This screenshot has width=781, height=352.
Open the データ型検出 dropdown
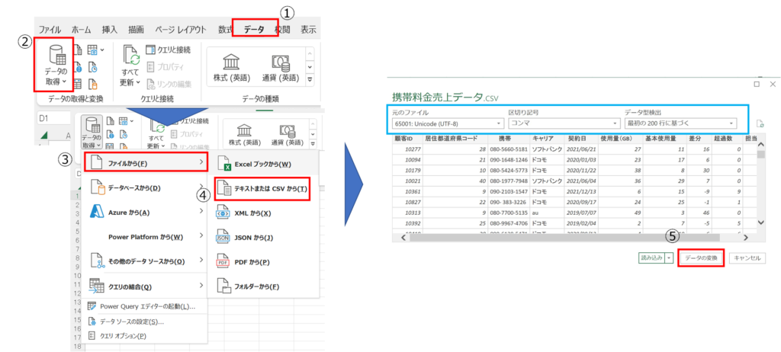click(680, 123)
